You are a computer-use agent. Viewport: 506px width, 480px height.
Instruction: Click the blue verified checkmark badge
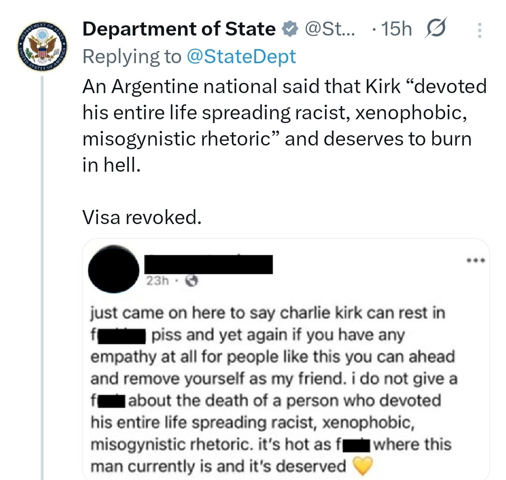click(290, 29)
